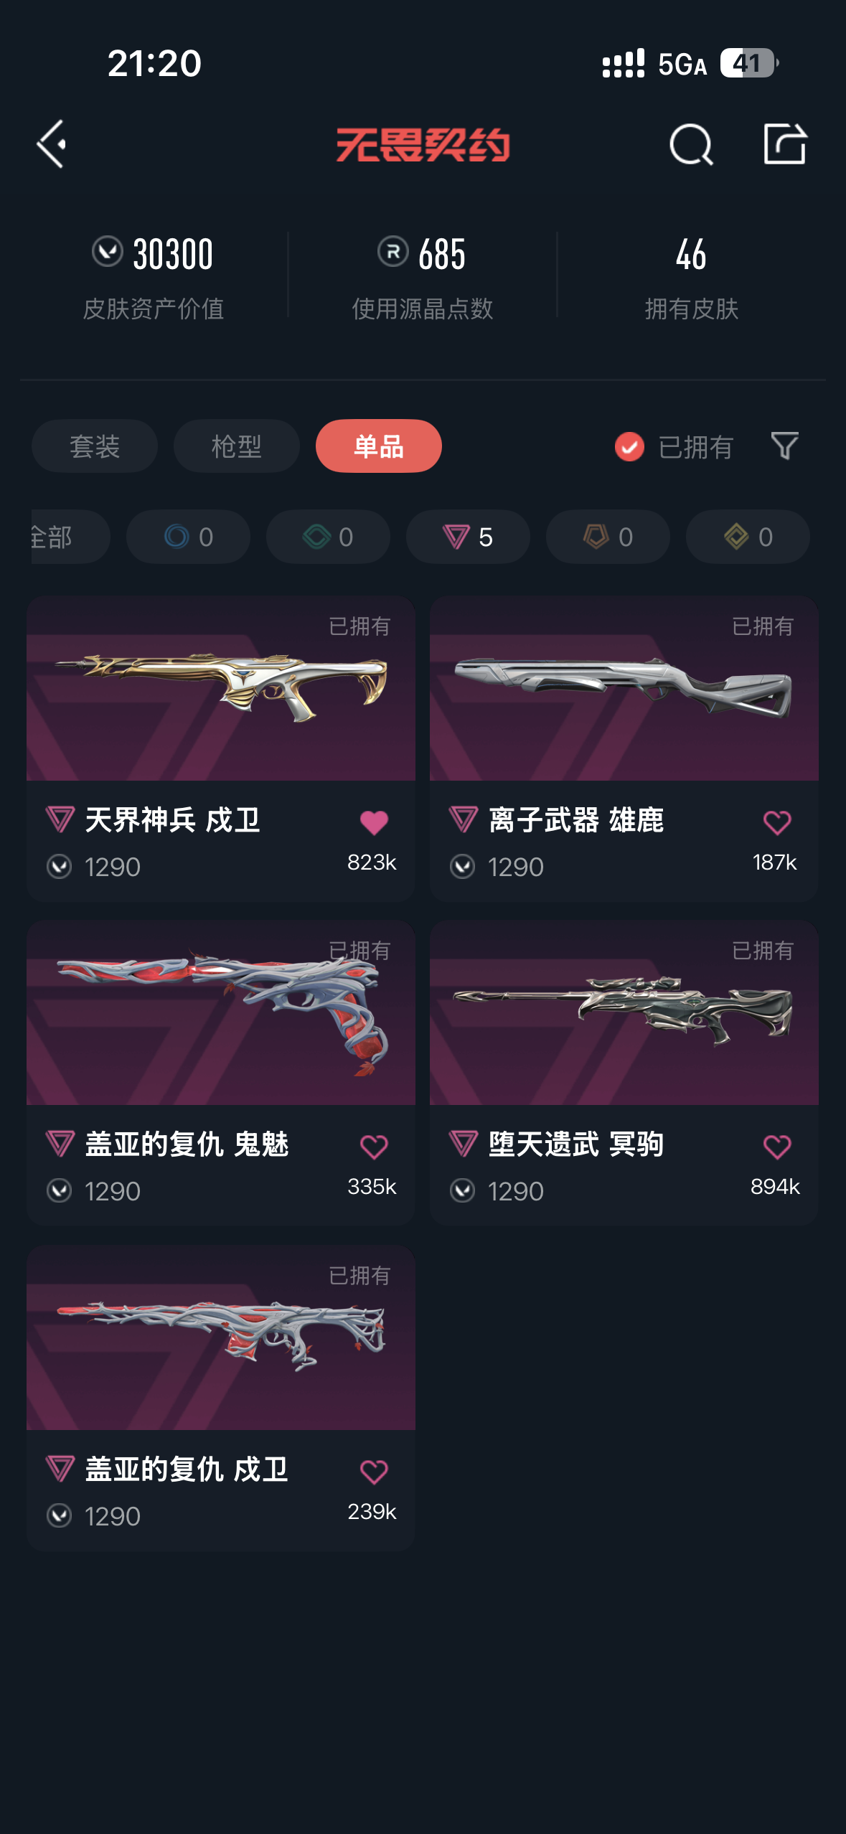Select the green diamond tier filter

coord(328,537)
